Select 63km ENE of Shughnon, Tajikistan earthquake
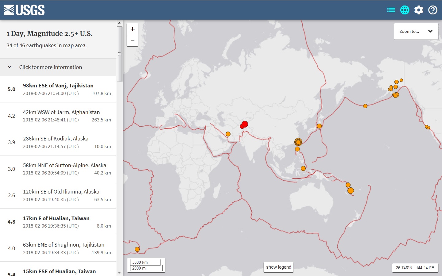Image resolution: width=442 pixels, height=276 pixels. pos(58,248)
